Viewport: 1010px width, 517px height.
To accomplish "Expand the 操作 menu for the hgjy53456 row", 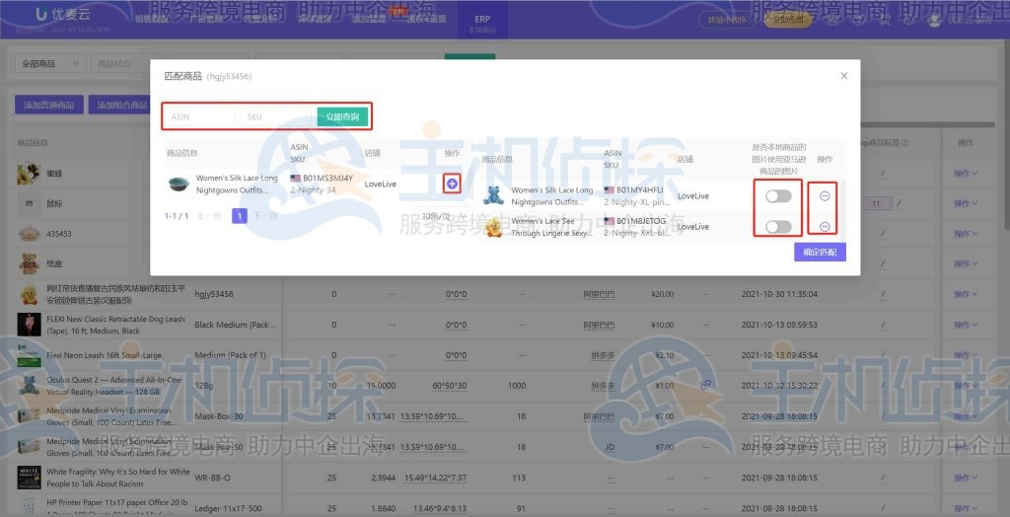I will [x=965, y=295].
